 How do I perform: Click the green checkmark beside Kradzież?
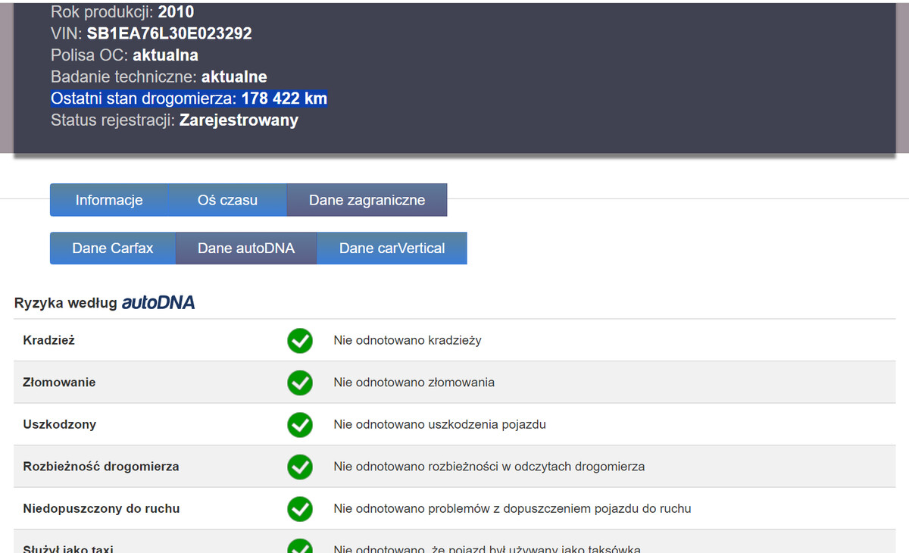[x=300, y=341]
